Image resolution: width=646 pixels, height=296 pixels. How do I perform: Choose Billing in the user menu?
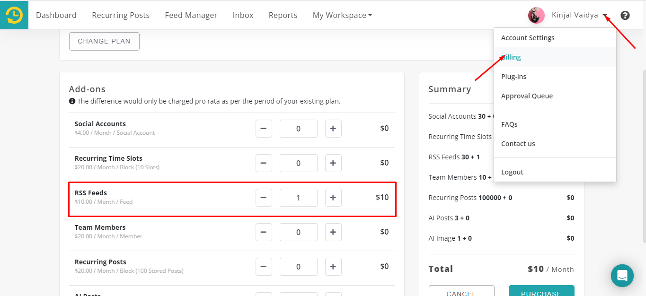(555, 57)
